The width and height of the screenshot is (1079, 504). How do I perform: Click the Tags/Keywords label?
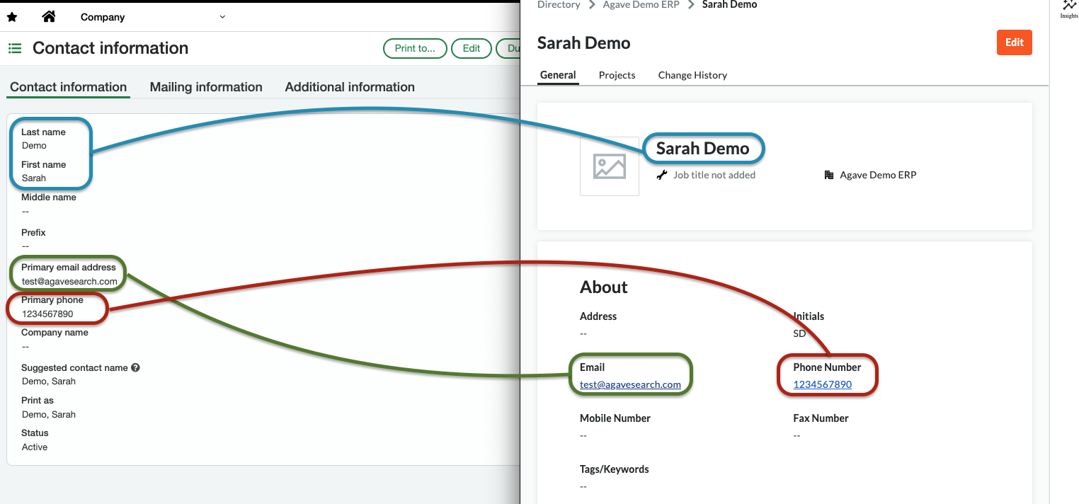coord(614,469)
